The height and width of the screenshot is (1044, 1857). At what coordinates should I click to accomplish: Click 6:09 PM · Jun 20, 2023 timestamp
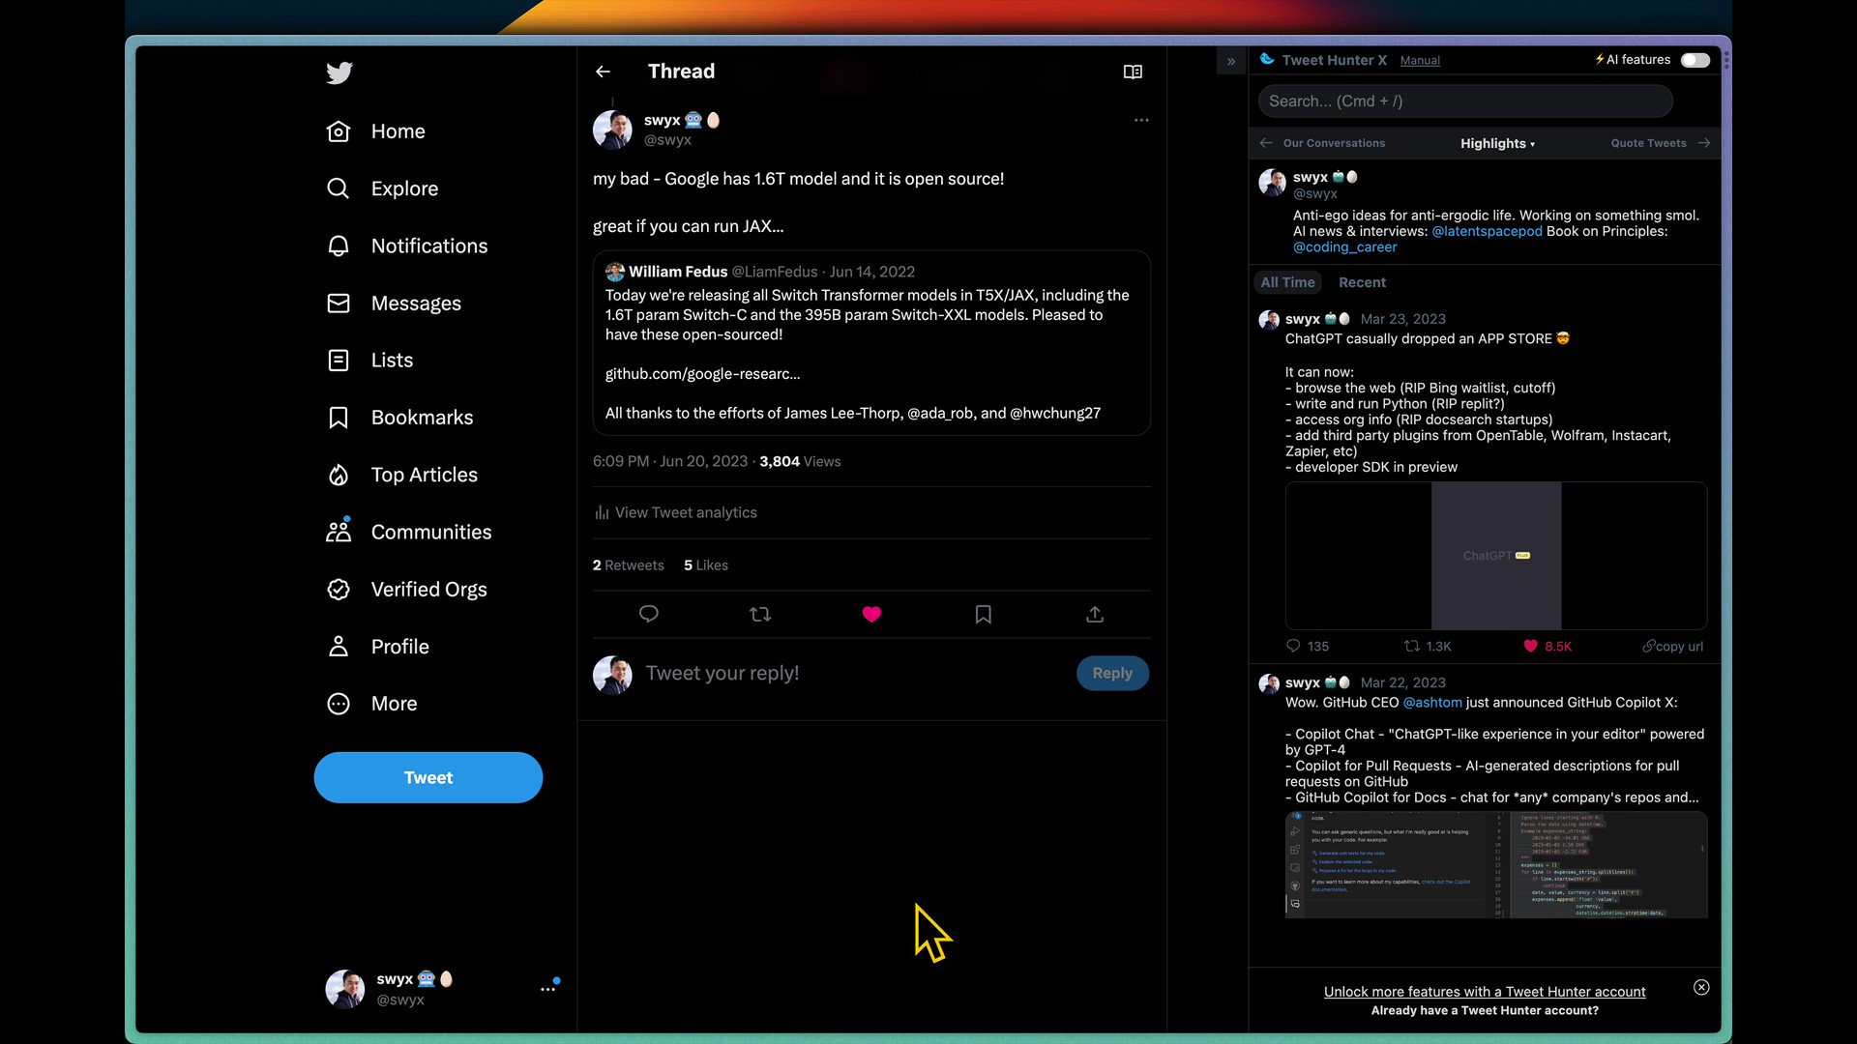(x=670, y=461)
